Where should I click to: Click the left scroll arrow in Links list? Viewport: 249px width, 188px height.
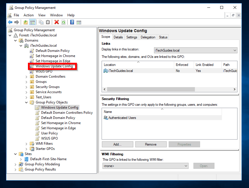pyautogui.click(x=104, y=89)
